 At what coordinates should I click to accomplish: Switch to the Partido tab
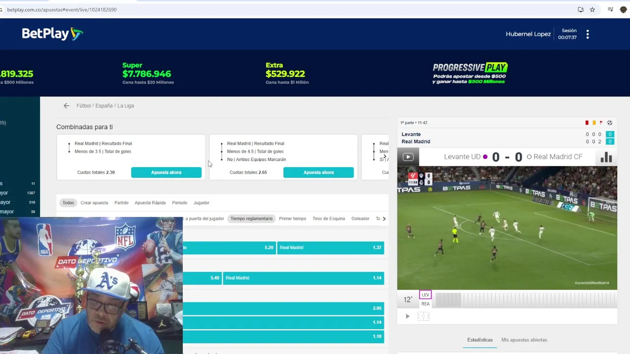121,203
